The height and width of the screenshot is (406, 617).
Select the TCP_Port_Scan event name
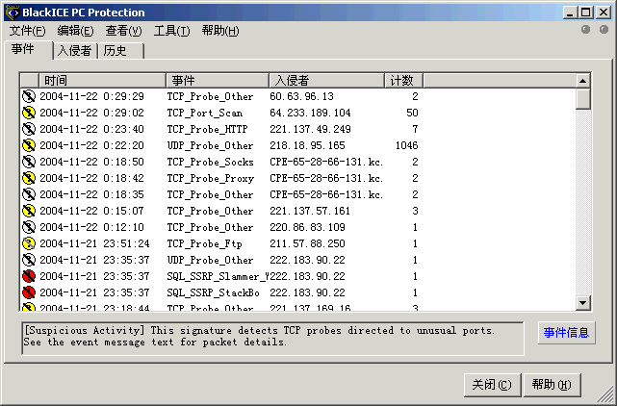pyautogui.click(x=205, y=113)
